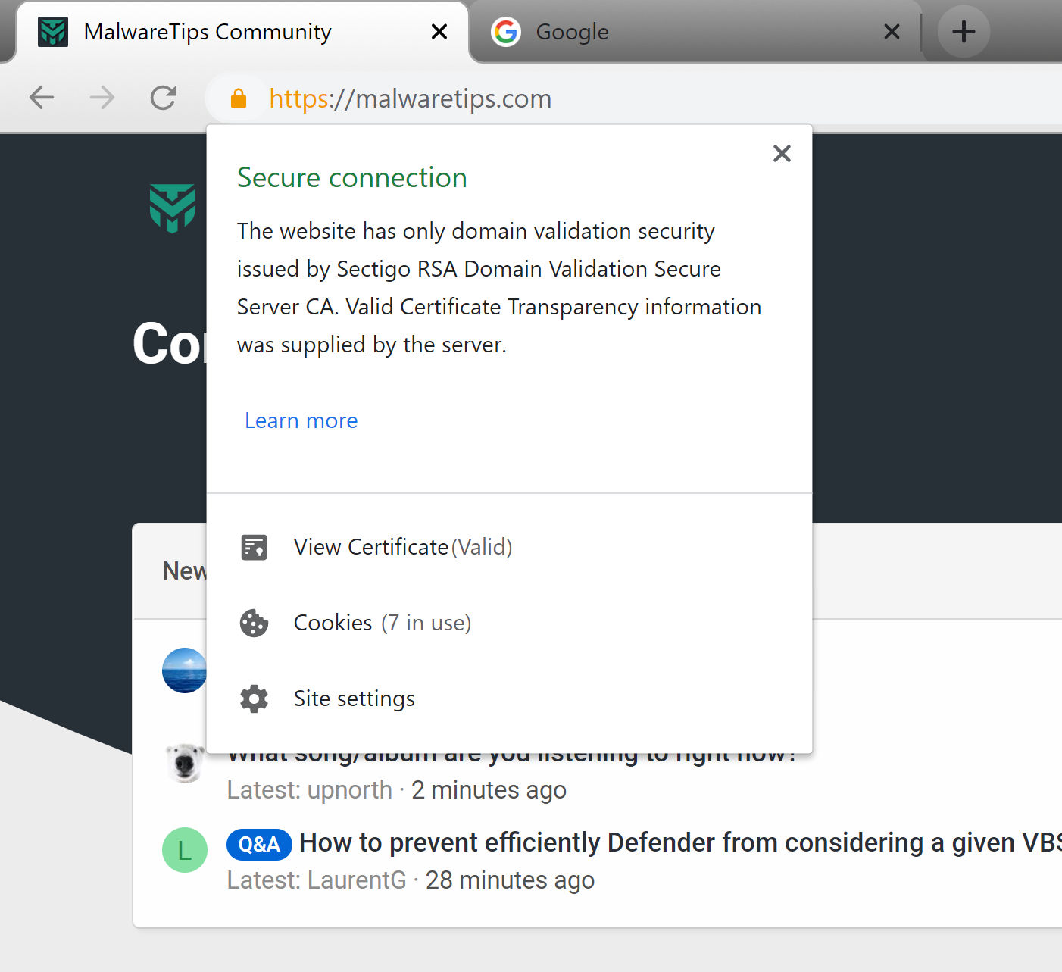Screen dimensions: 1062x972
Task: Close the MalwareTips Community tab
Action: click(439, 32)
